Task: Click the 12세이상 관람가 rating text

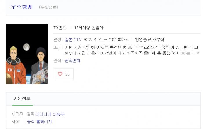Action: click(x=89, y=28)
